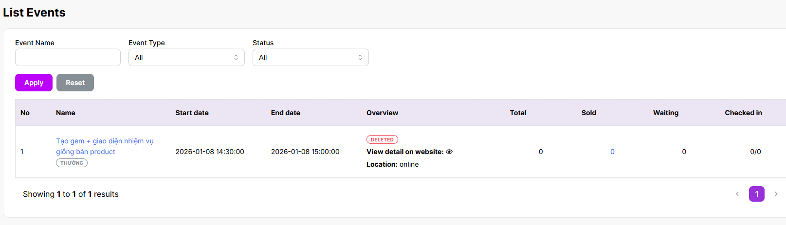
Task: Click the Status filter label
Action: pos(263,43)
